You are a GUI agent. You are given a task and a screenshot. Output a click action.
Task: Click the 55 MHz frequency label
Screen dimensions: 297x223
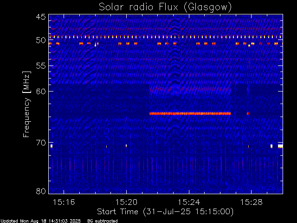click(x=41, y=66)
